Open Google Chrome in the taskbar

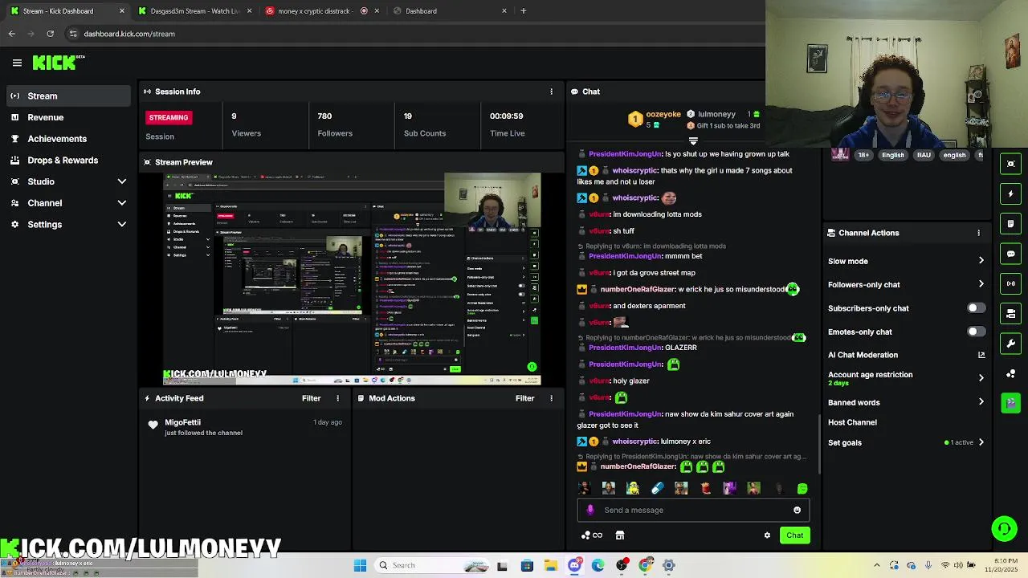click(x=645, y=565)
